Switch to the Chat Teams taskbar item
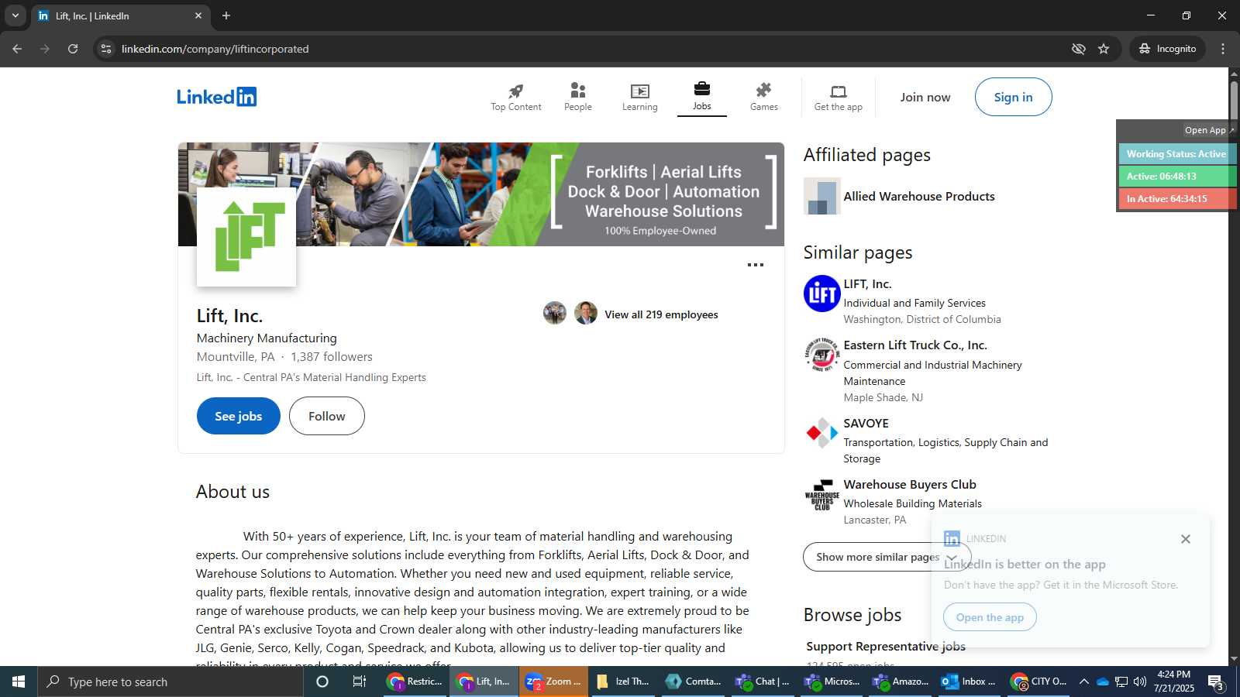1240x697 pixels. coord(762,682)
